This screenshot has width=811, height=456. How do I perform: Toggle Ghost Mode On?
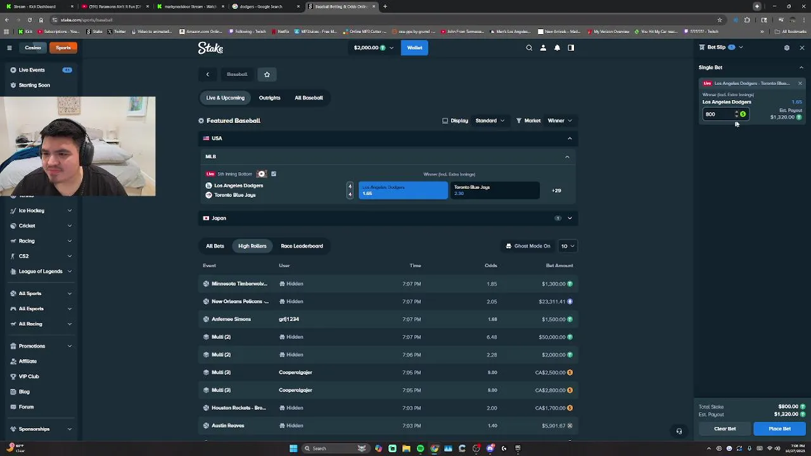coord(528,246)
